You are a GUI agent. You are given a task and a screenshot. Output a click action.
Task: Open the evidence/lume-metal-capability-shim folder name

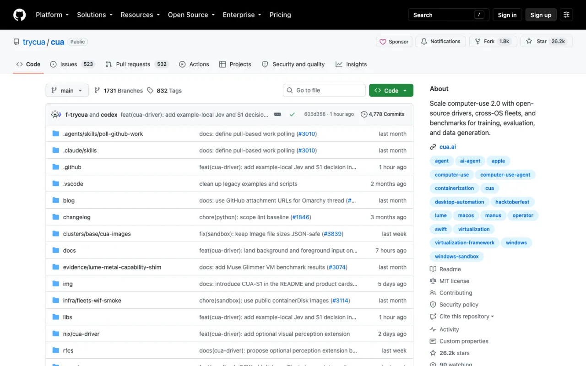click(112, 267)
